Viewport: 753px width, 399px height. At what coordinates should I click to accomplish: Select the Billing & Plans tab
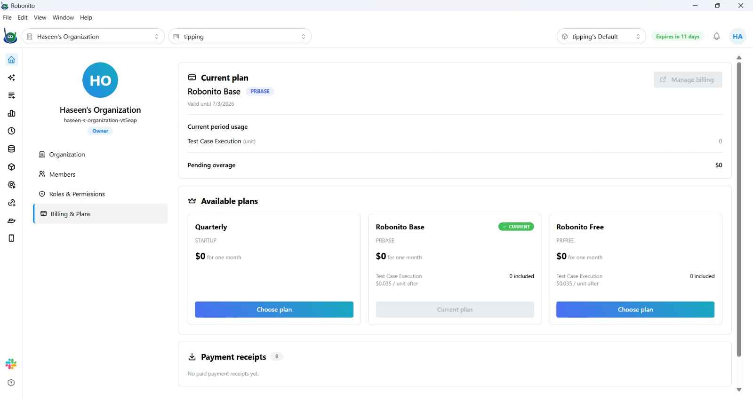pos(100,213)
